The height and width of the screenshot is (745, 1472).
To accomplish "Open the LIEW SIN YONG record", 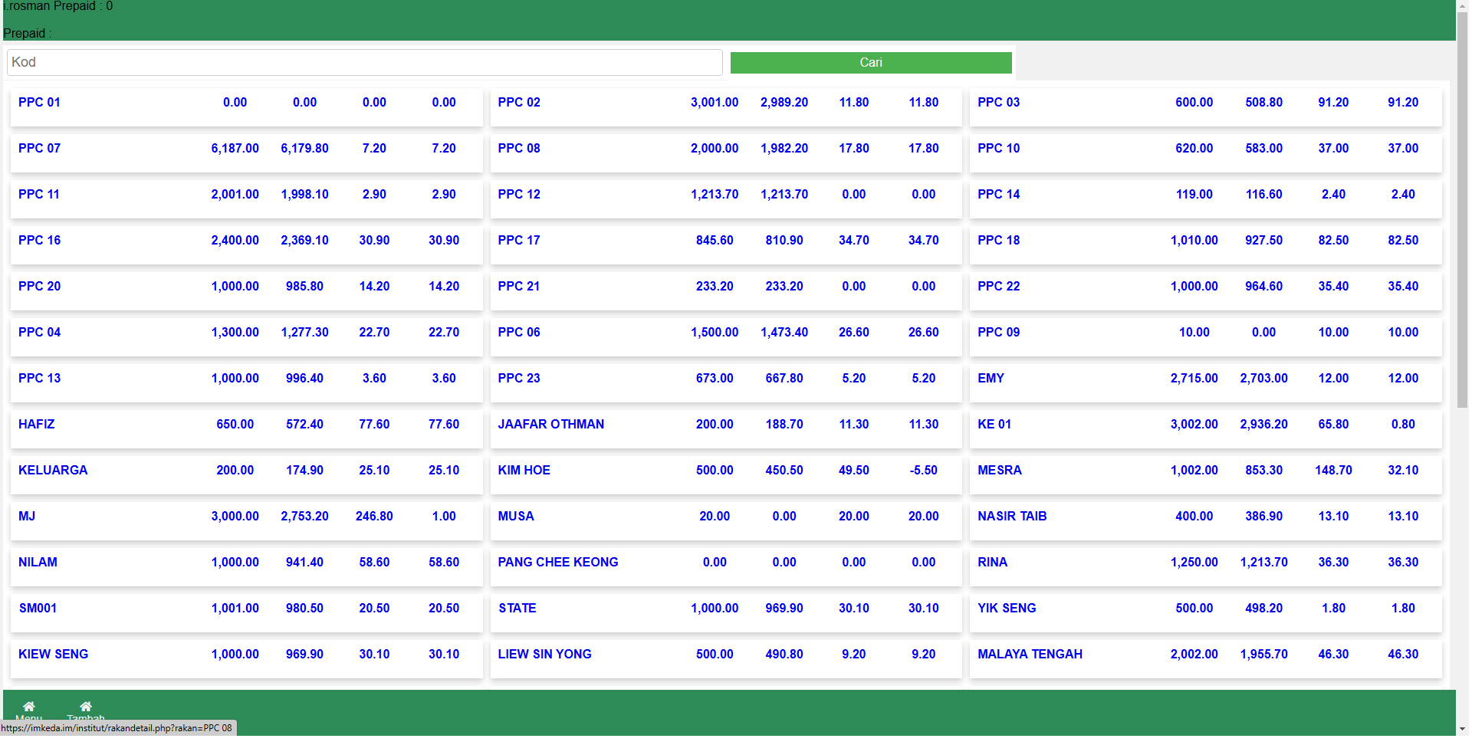I will 544,655.
